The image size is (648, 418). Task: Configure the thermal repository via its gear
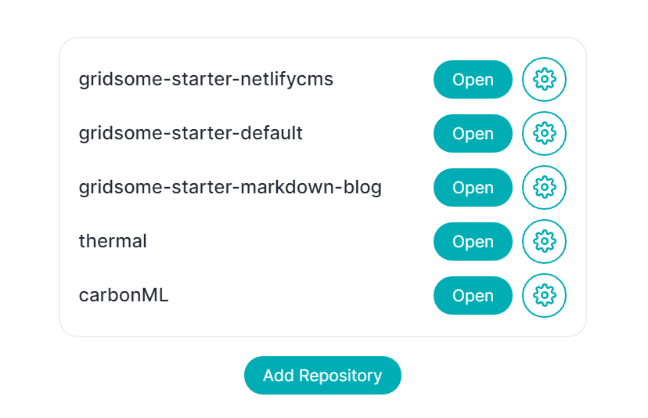tap(544, 241)
